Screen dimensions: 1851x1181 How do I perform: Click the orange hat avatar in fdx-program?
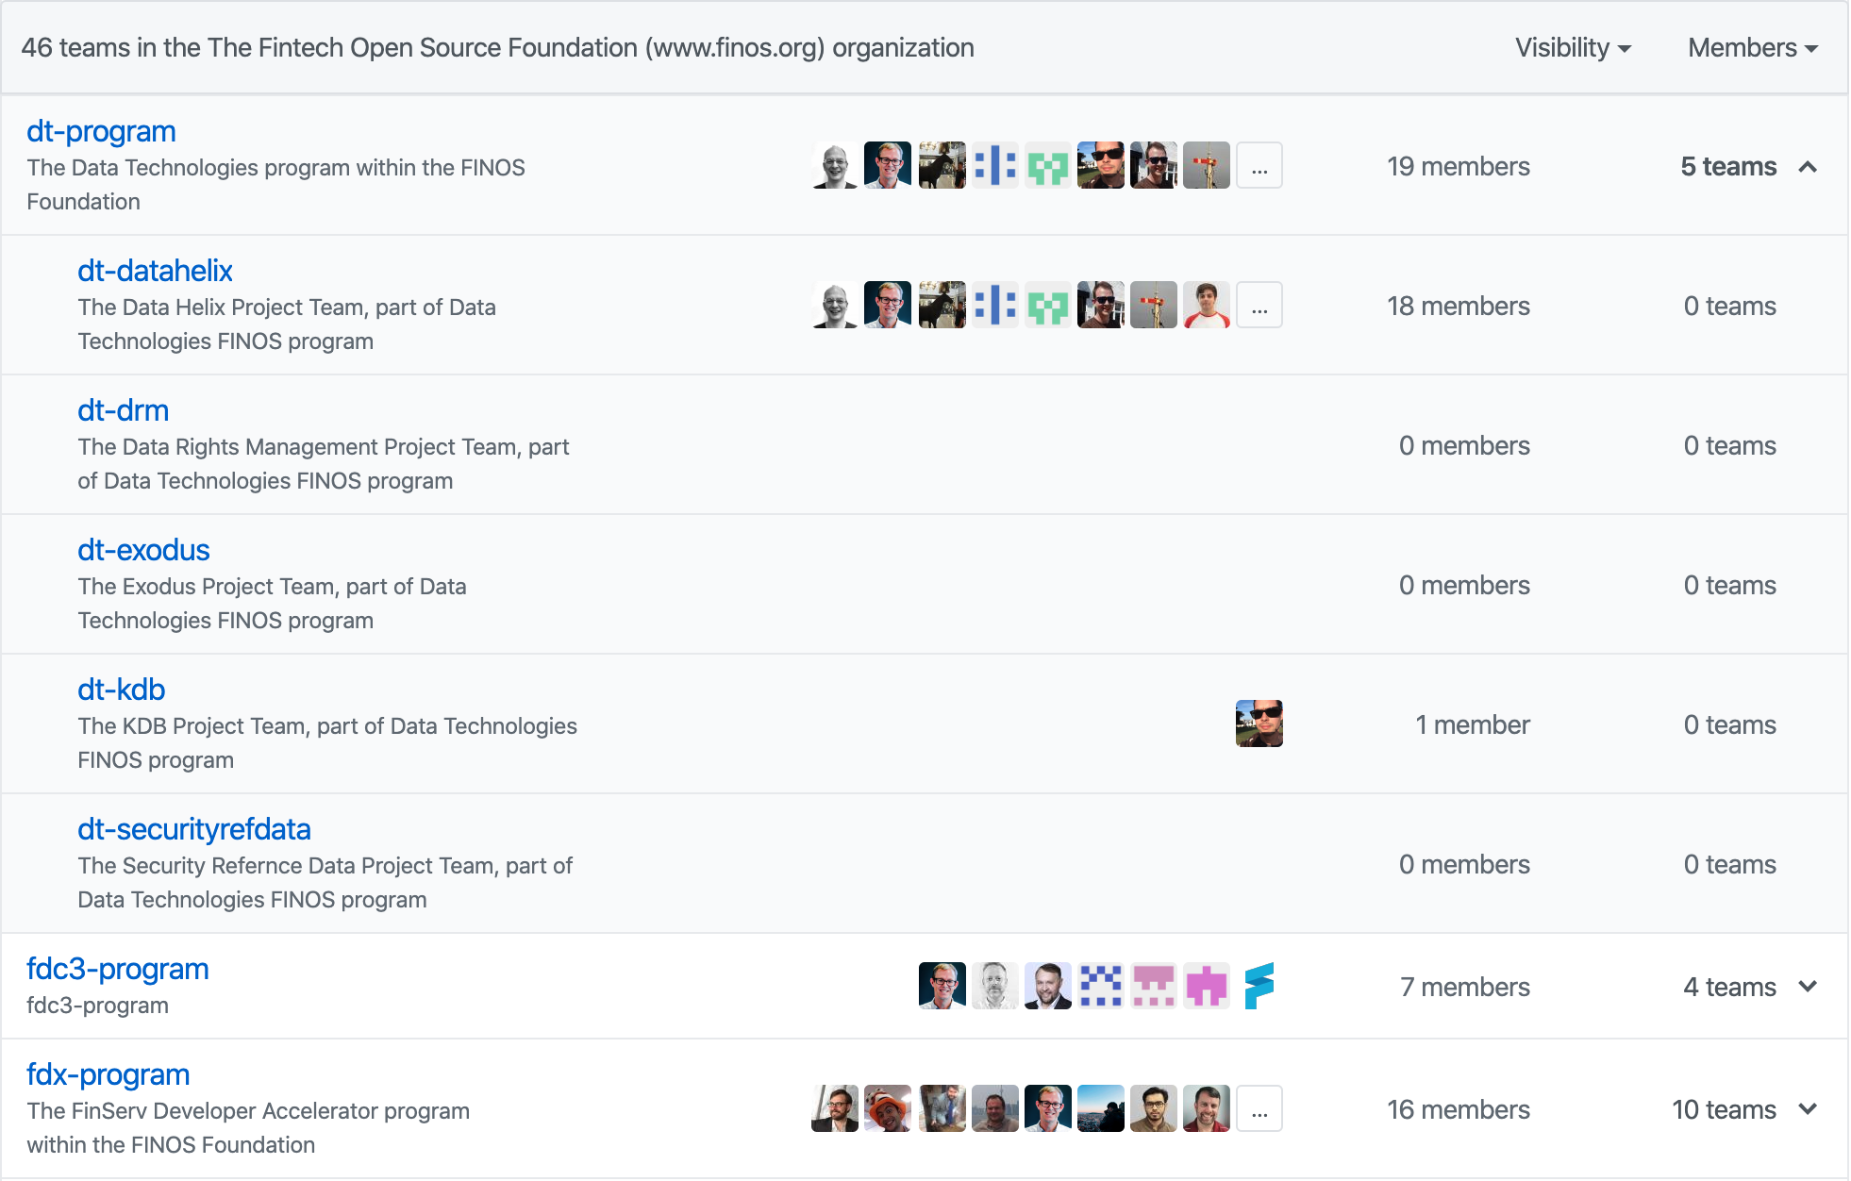(888, 1108)
